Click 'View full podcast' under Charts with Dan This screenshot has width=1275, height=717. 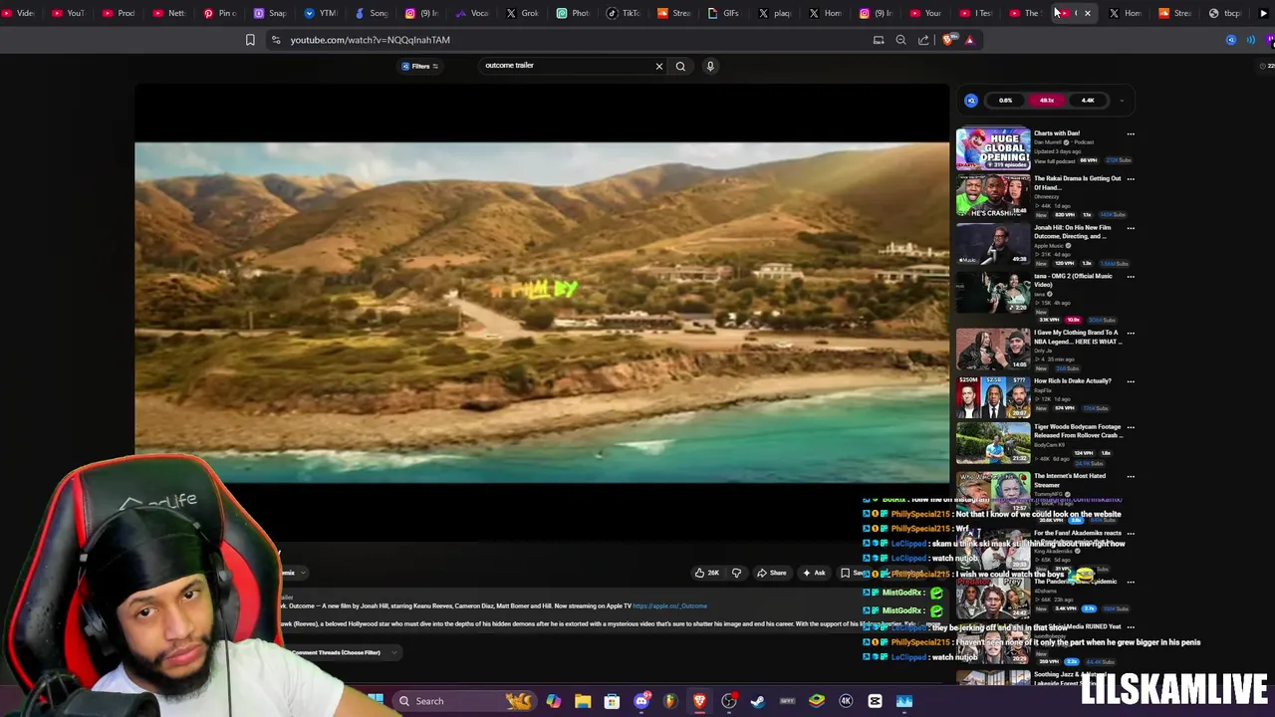(x=1056, y=160)
